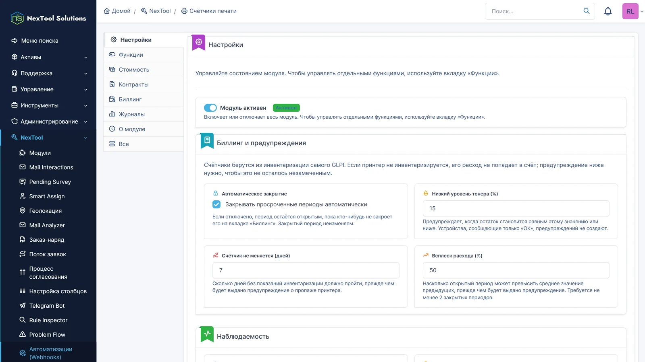Screen dimensions: 645x362
Task: Open Геолокация pin icon item
Action: tap(23, 211)
